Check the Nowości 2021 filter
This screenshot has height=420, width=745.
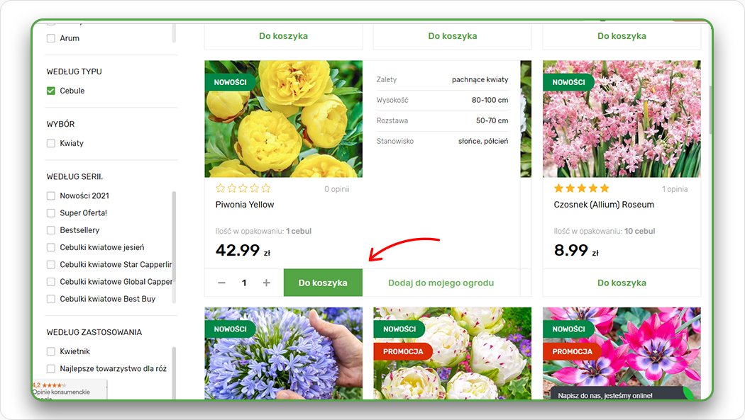coord(51,195)
